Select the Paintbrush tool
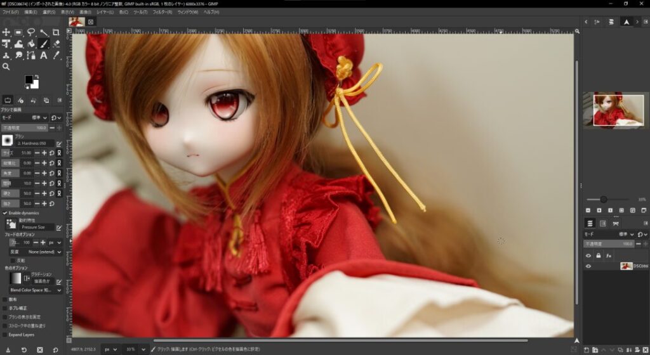 (44, 44)
